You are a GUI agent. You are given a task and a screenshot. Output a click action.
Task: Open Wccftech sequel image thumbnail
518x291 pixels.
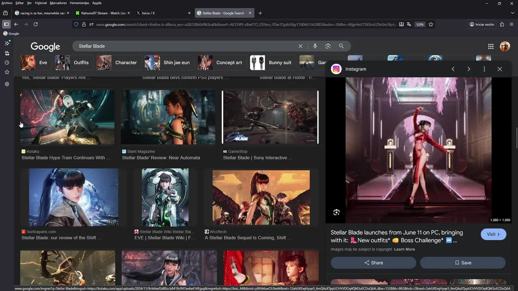(261, 197)
